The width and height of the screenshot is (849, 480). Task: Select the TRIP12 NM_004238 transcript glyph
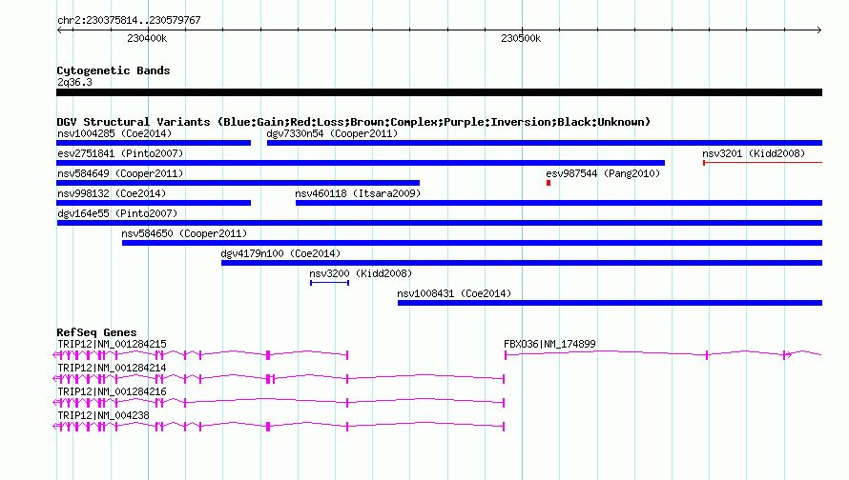pyautogui.click(x=279, y=426)
